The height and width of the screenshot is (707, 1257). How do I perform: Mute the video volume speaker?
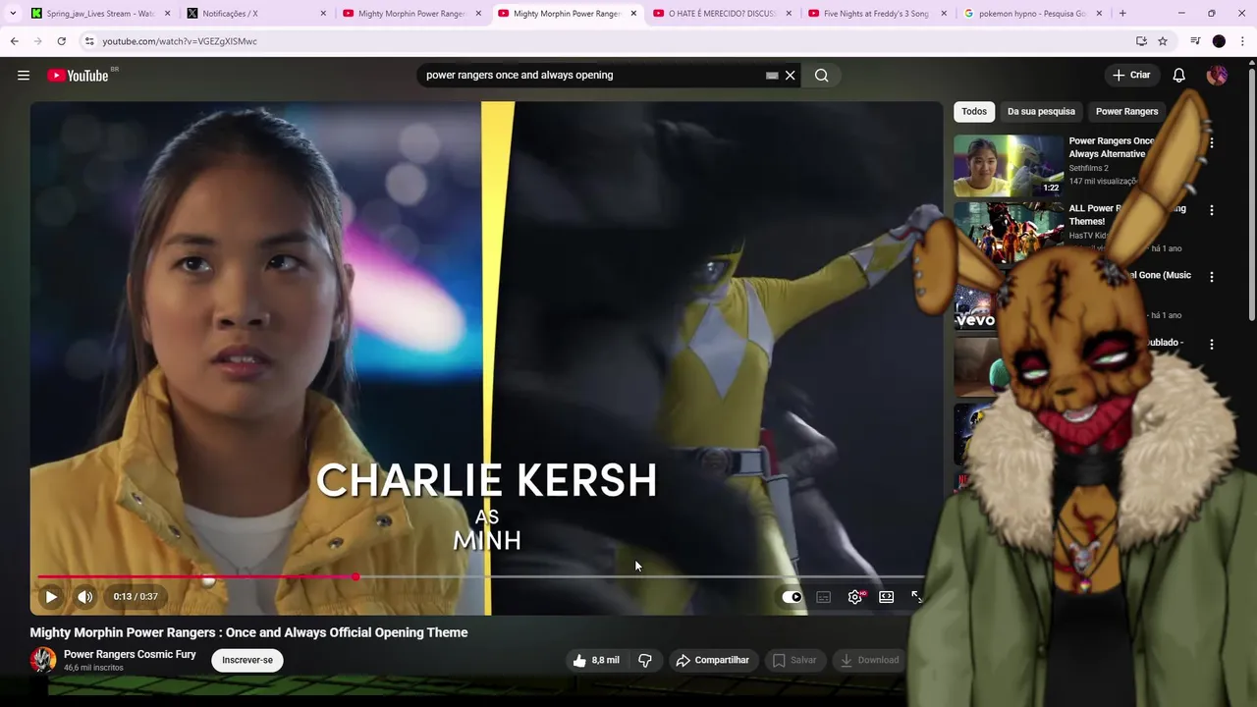click(x=85, y=596)
